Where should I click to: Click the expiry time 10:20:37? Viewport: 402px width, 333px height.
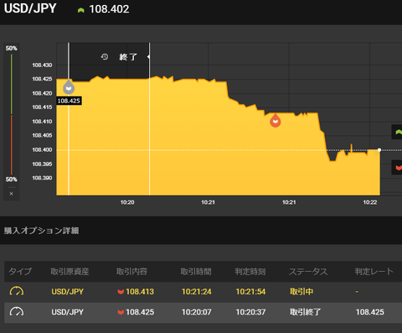(x=250, y=312)
